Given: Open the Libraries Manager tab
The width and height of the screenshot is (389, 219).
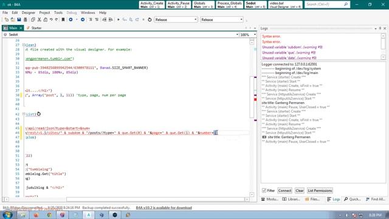Looking at the screenshot, I should click(x=291, y=199).
